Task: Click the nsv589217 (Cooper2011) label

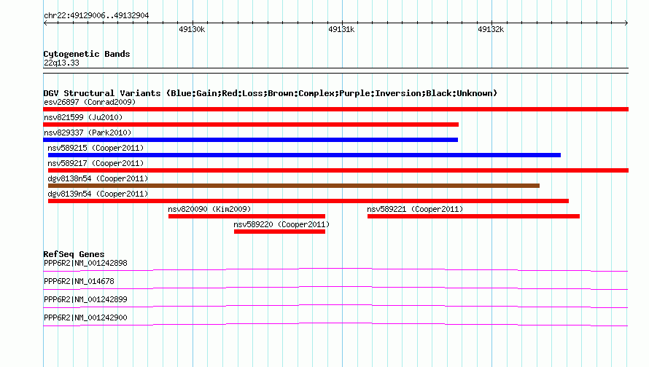Action: click(x=96, y=163)
